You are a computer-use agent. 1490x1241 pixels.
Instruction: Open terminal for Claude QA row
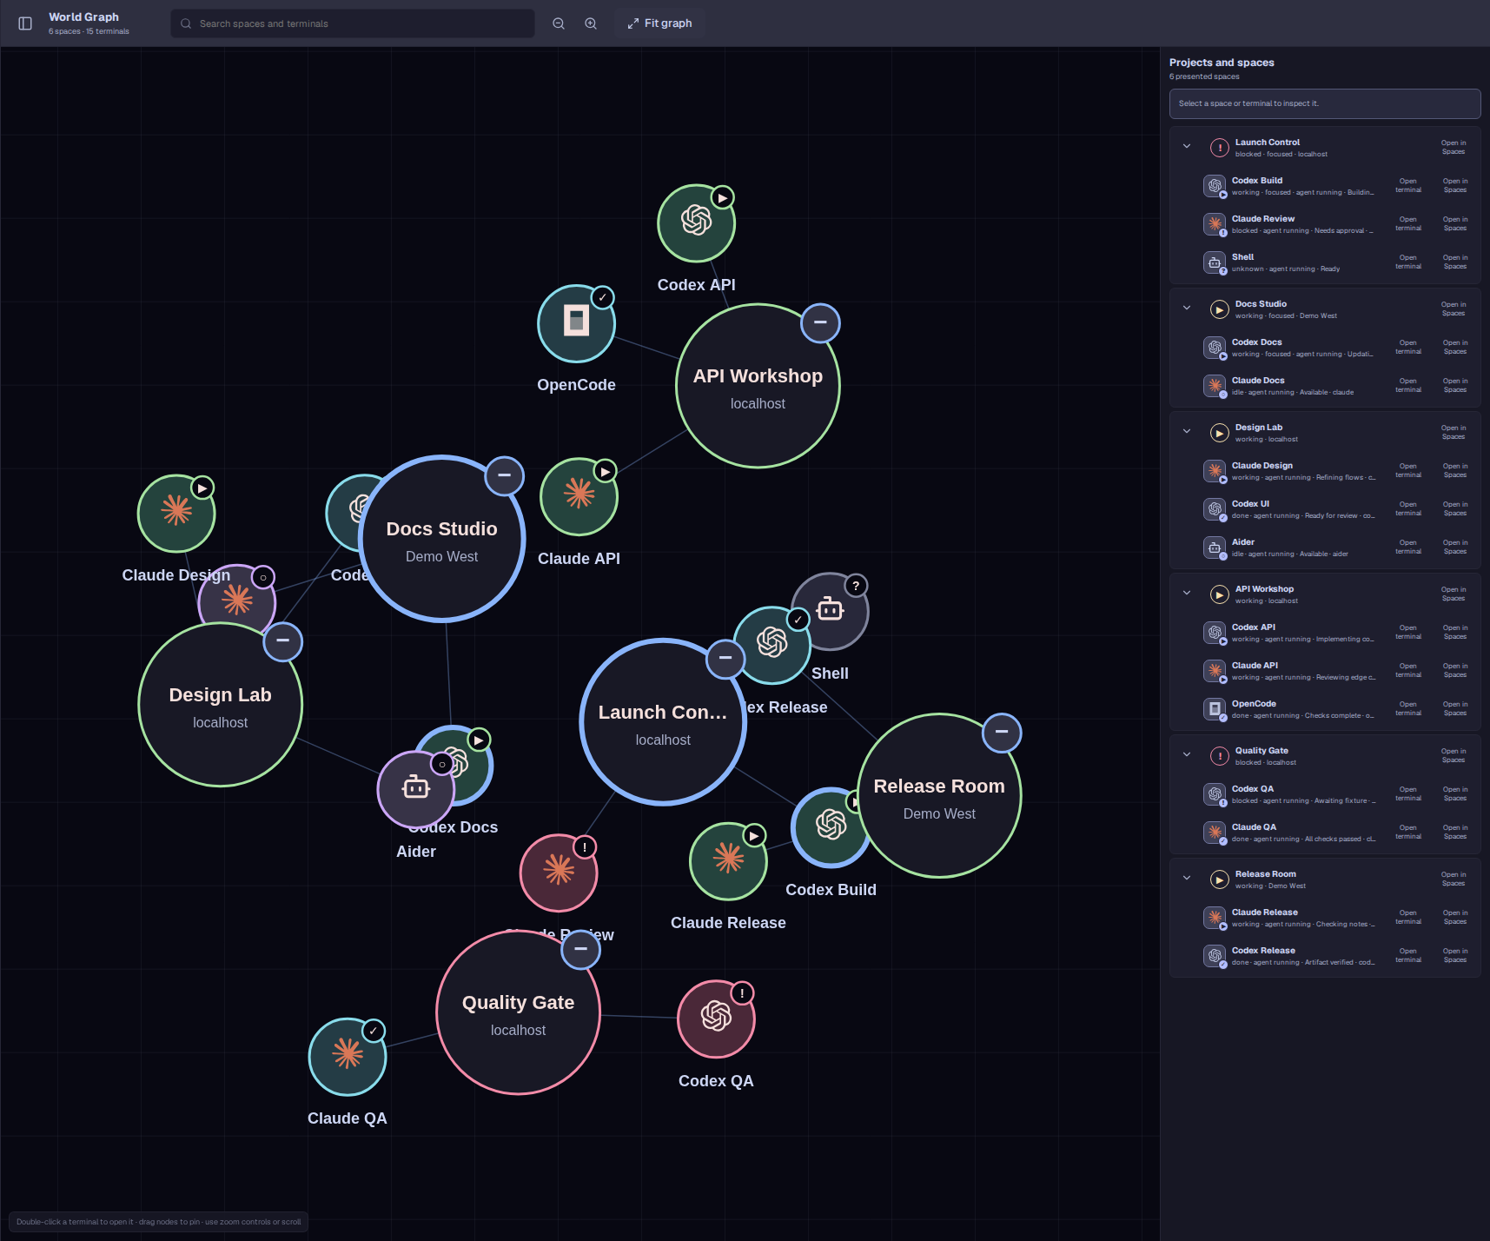1408,833
